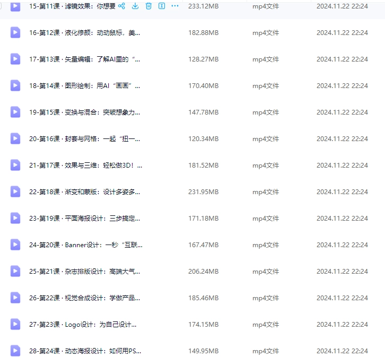385x357 pixels.
Task: Click the 171.18MB size value
Action: tap(203, 218)
